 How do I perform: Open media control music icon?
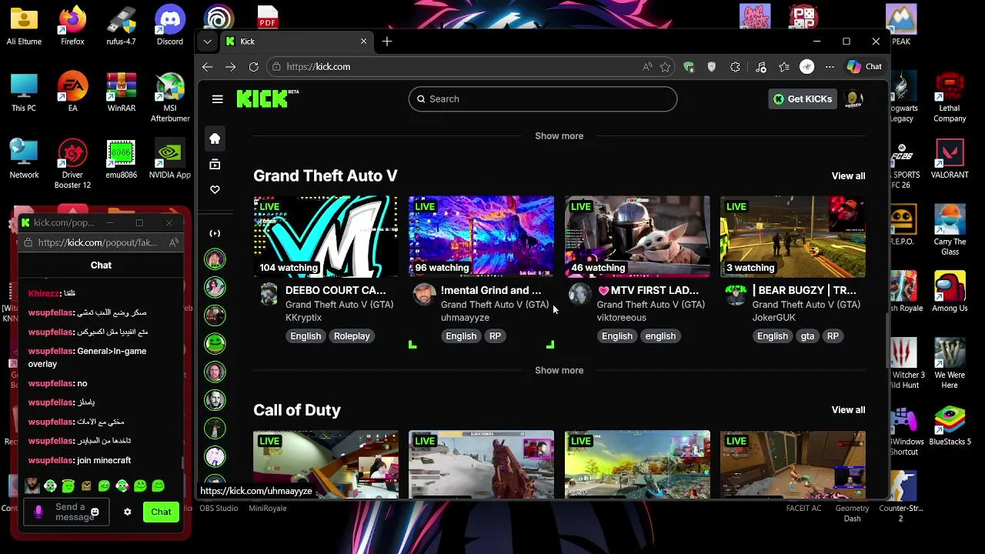pyautogui.click(x=760, y=67)
